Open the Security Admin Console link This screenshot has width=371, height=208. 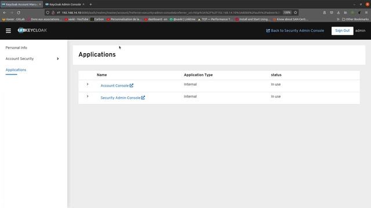tap(121, 98)
